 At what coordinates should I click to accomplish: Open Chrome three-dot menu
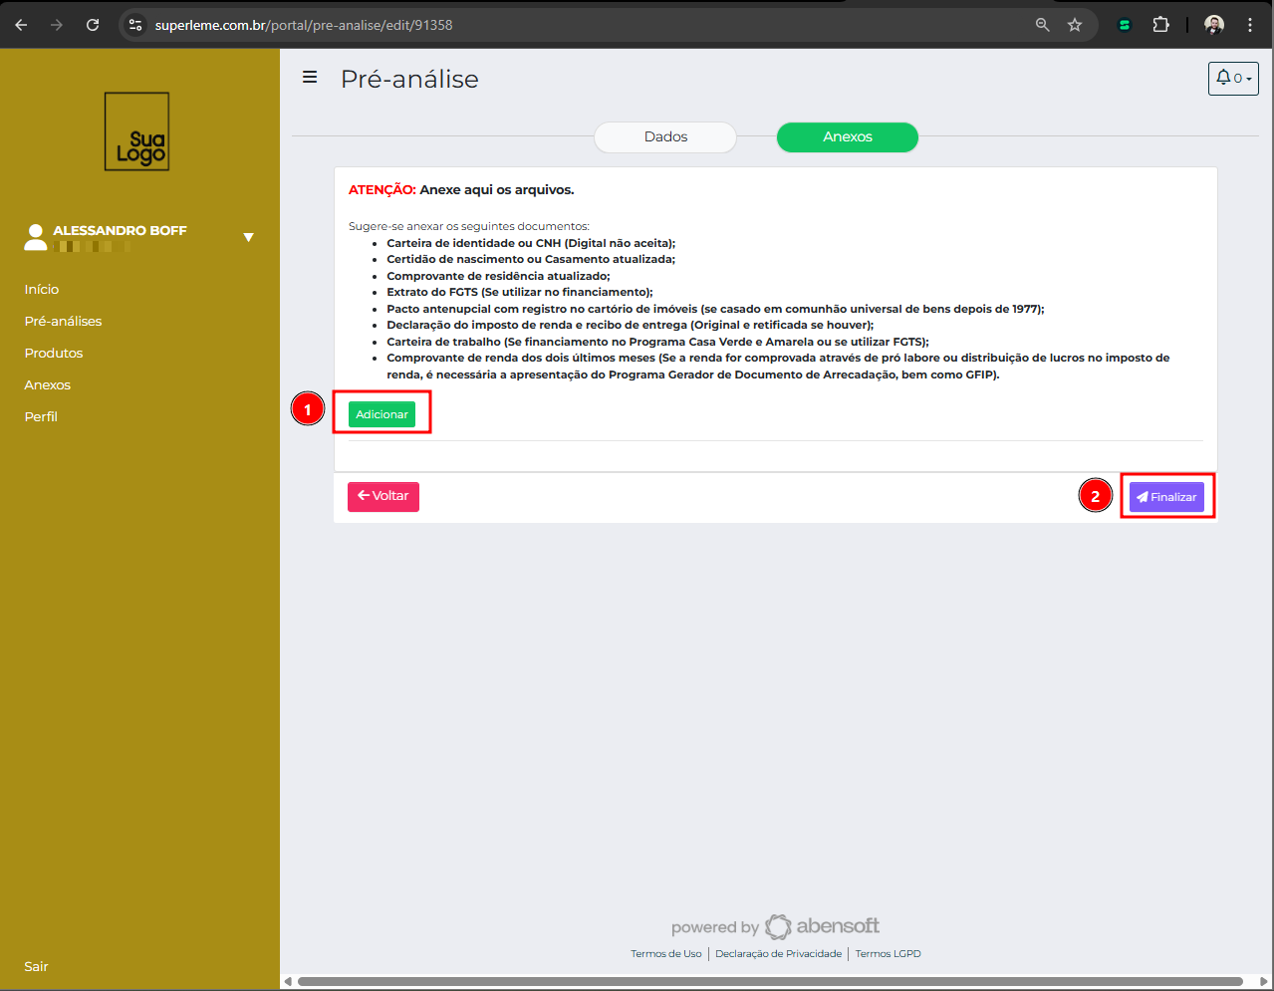click(x=1250, y=25)
